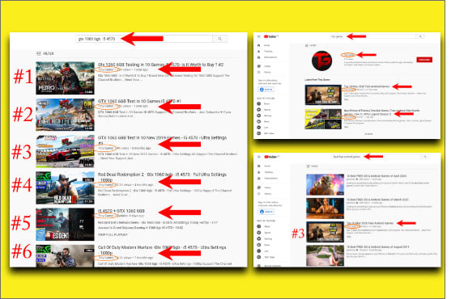Click the YouTube logo in the top-right window
The height and width of the screenshot is (299, 451).
click(x=271, y=36)
